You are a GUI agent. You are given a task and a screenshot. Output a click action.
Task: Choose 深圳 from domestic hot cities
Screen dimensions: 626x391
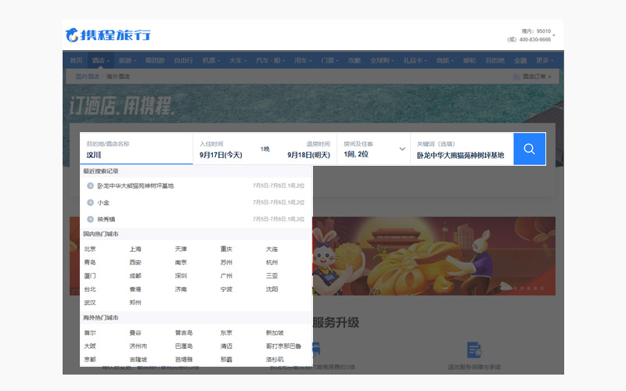181,276
